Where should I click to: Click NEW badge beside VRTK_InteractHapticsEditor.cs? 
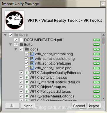pos(96,82)
